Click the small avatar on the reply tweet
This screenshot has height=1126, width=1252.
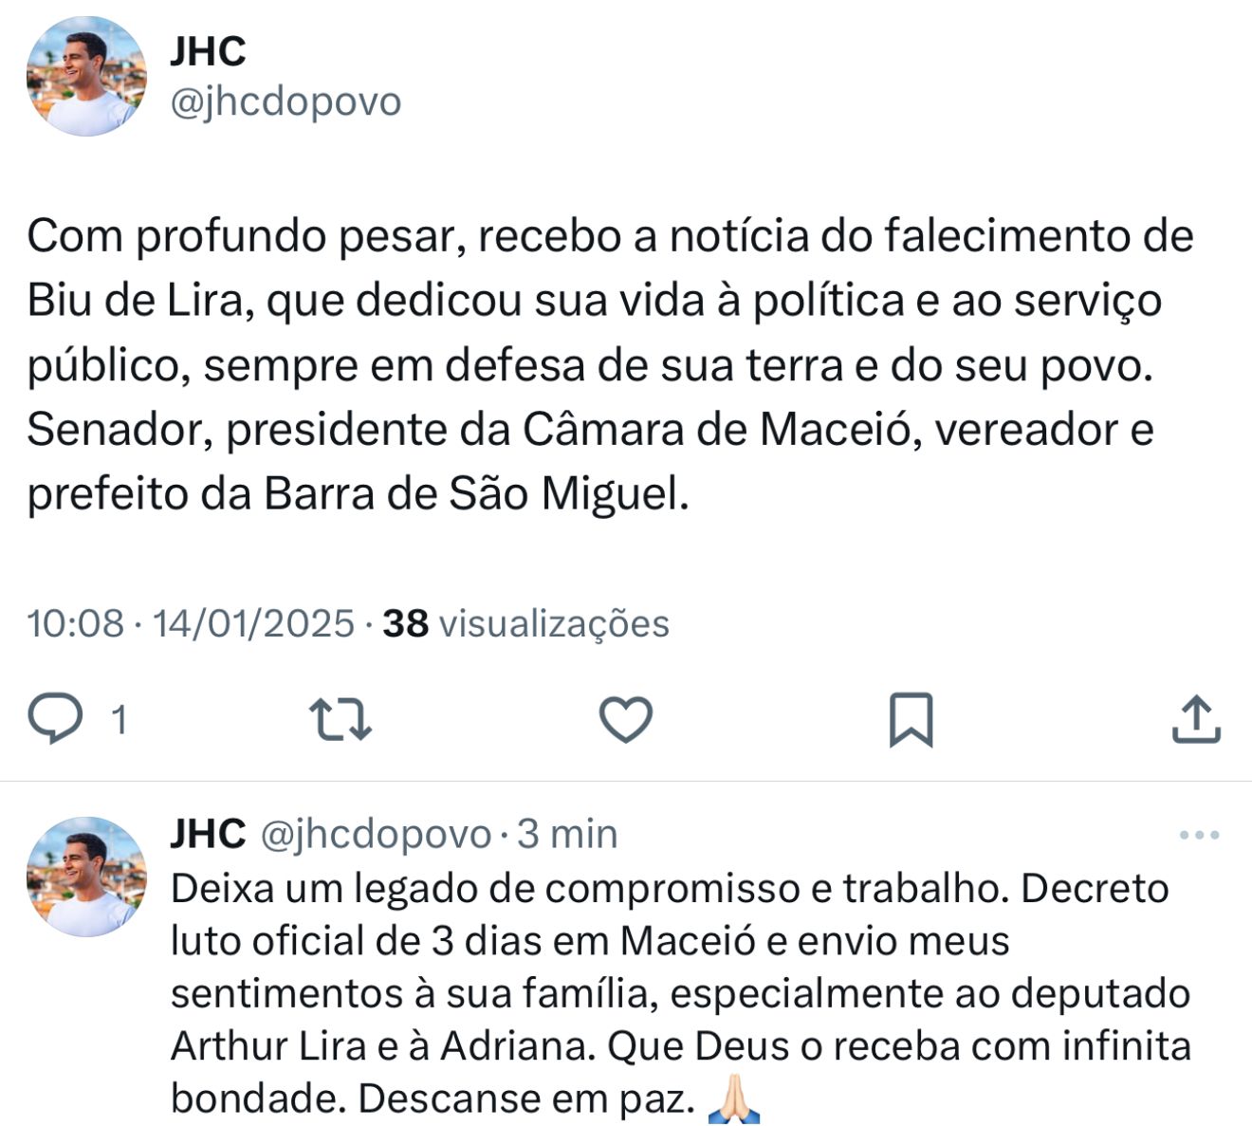click(x=86, y=877)
